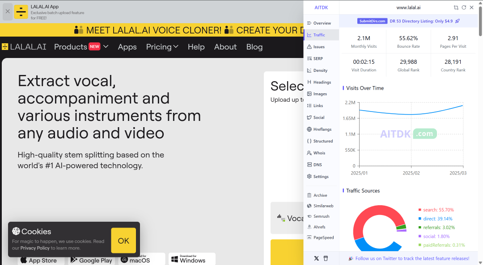Screen dimensions: 483x265
Task: Toggle the paidReferrals legend item
Action: pos(441,245)
